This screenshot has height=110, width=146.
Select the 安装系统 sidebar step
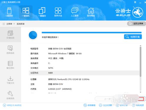(10, 95)
